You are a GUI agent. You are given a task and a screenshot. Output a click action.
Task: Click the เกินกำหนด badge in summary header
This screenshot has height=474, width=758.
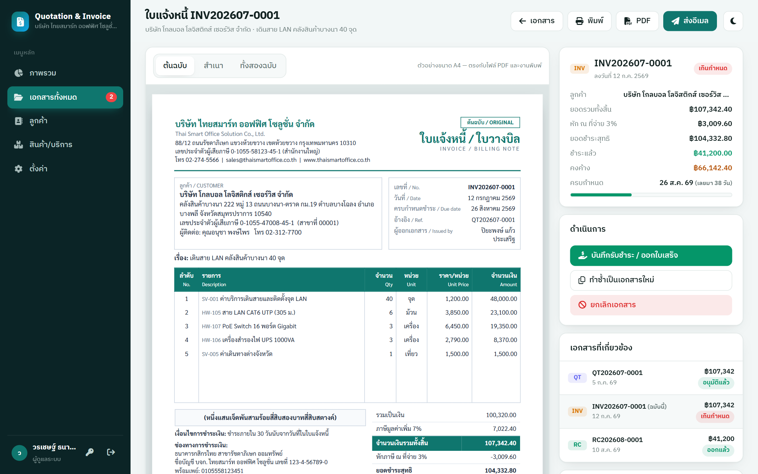pyautogui.click(x=713, y=68)
